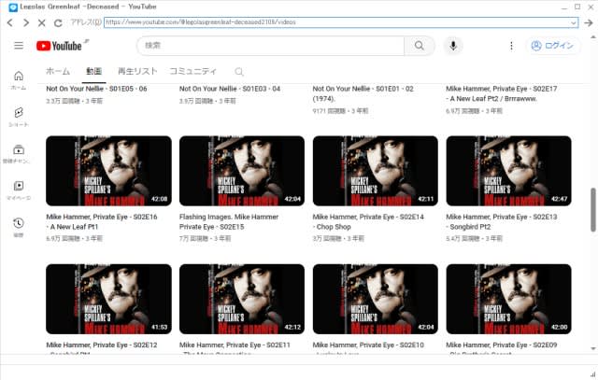Open Not On Your Nellie S01E01 - 02
The height and width of the screenshot is (380, 598).
(x=363, y=93)
